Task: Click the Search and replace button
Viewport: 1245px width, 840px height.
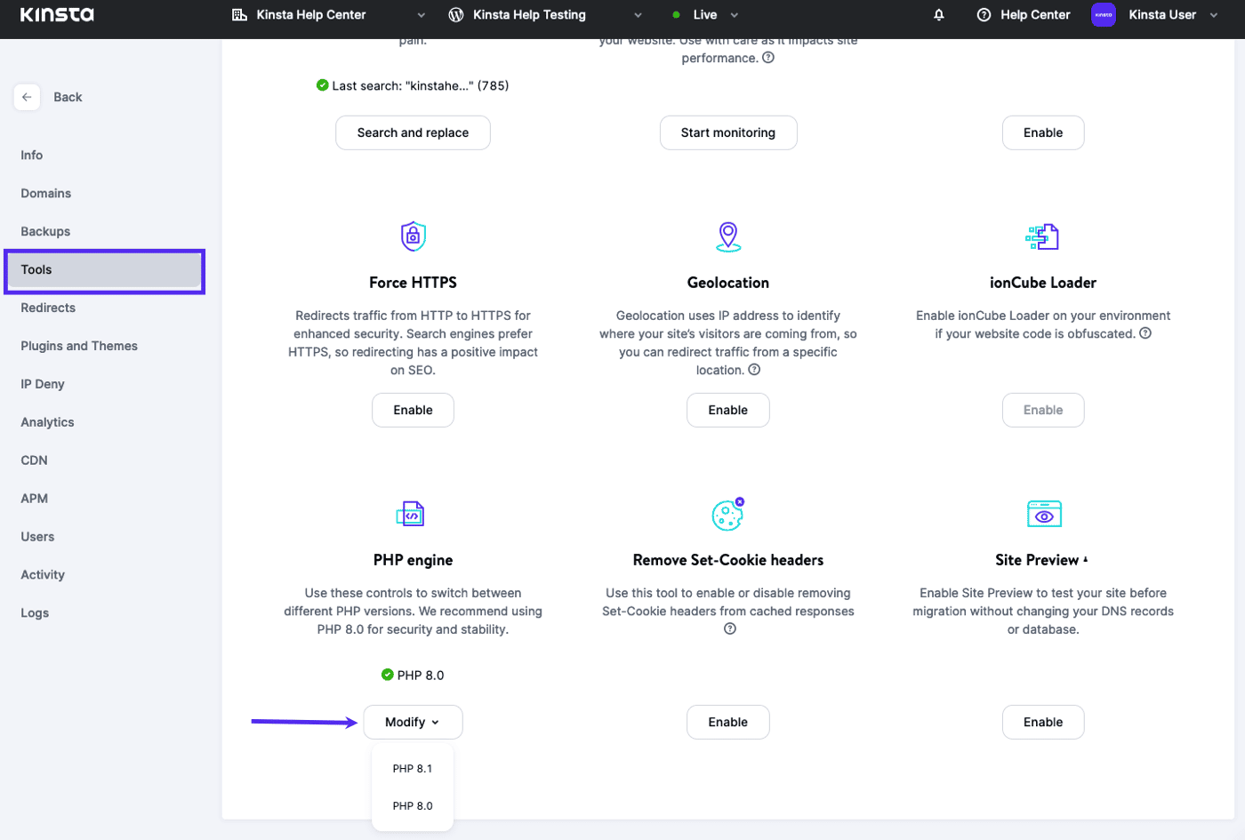Action: click(412, 132)
